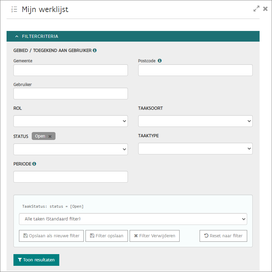This screenshot has width=272, height=272.
Task: Click the info icon next to Gebied heading
Action: coord(95,50)
